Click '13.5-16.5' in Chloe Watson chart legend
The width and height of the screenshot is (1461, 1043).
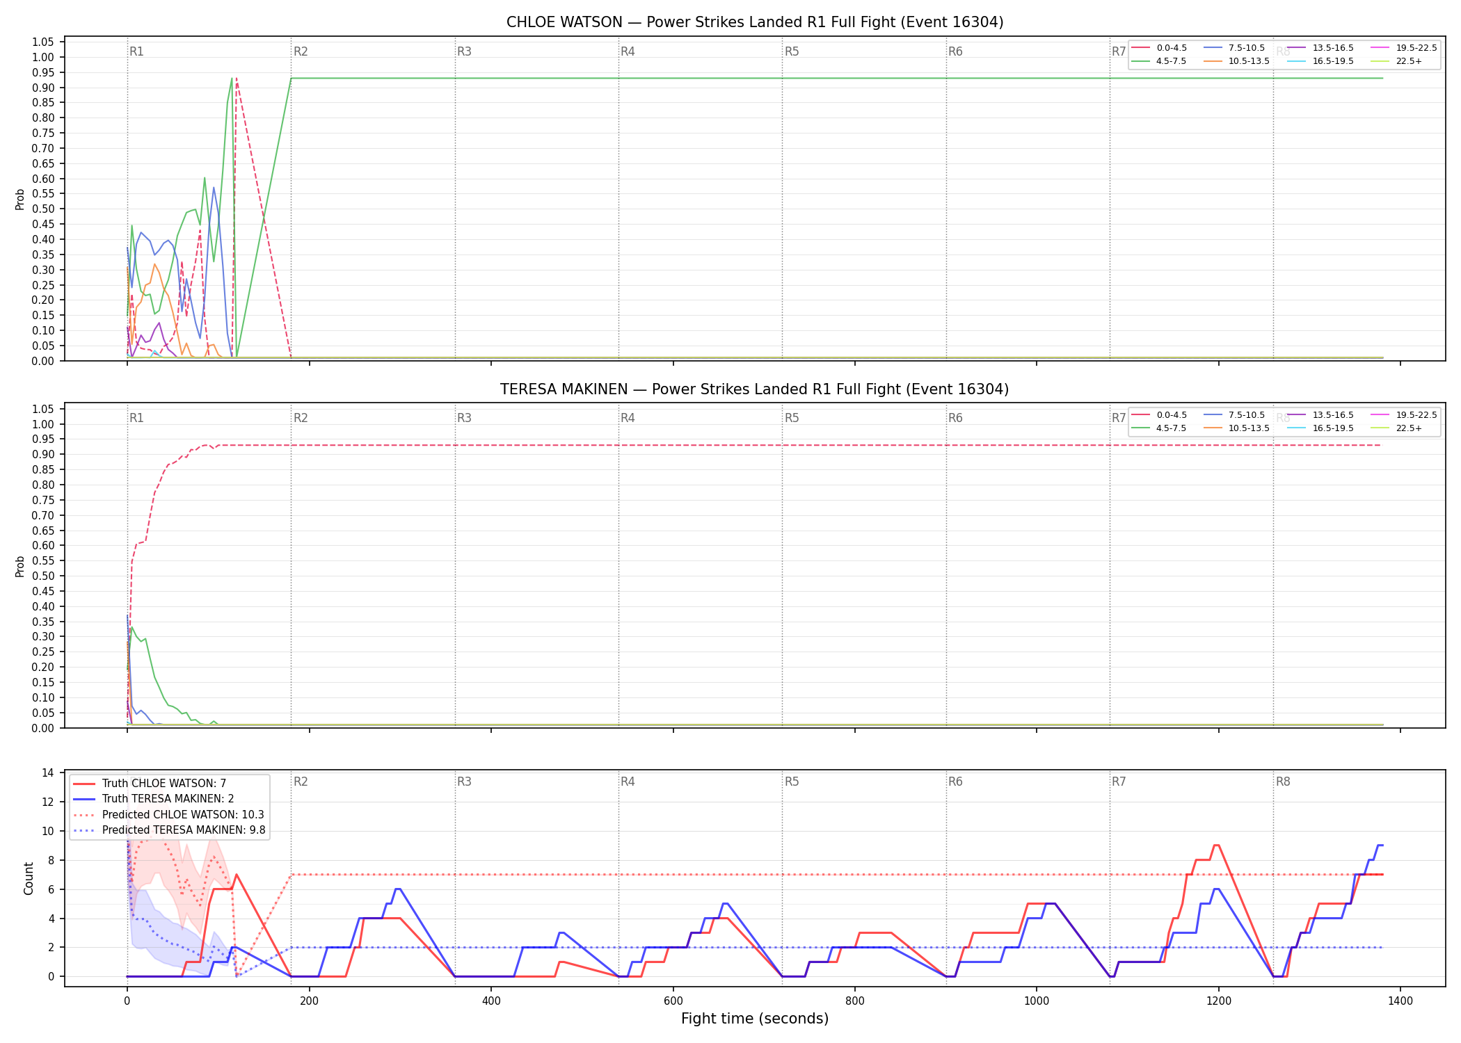(1333, 48)
